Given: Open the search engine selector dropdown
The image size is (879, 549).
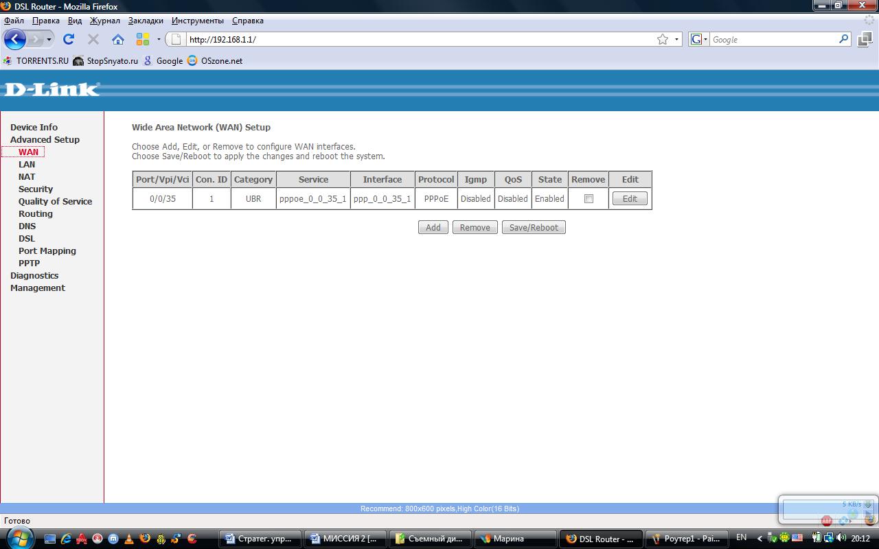Looking at the screenshot, I should pos(698,39).
